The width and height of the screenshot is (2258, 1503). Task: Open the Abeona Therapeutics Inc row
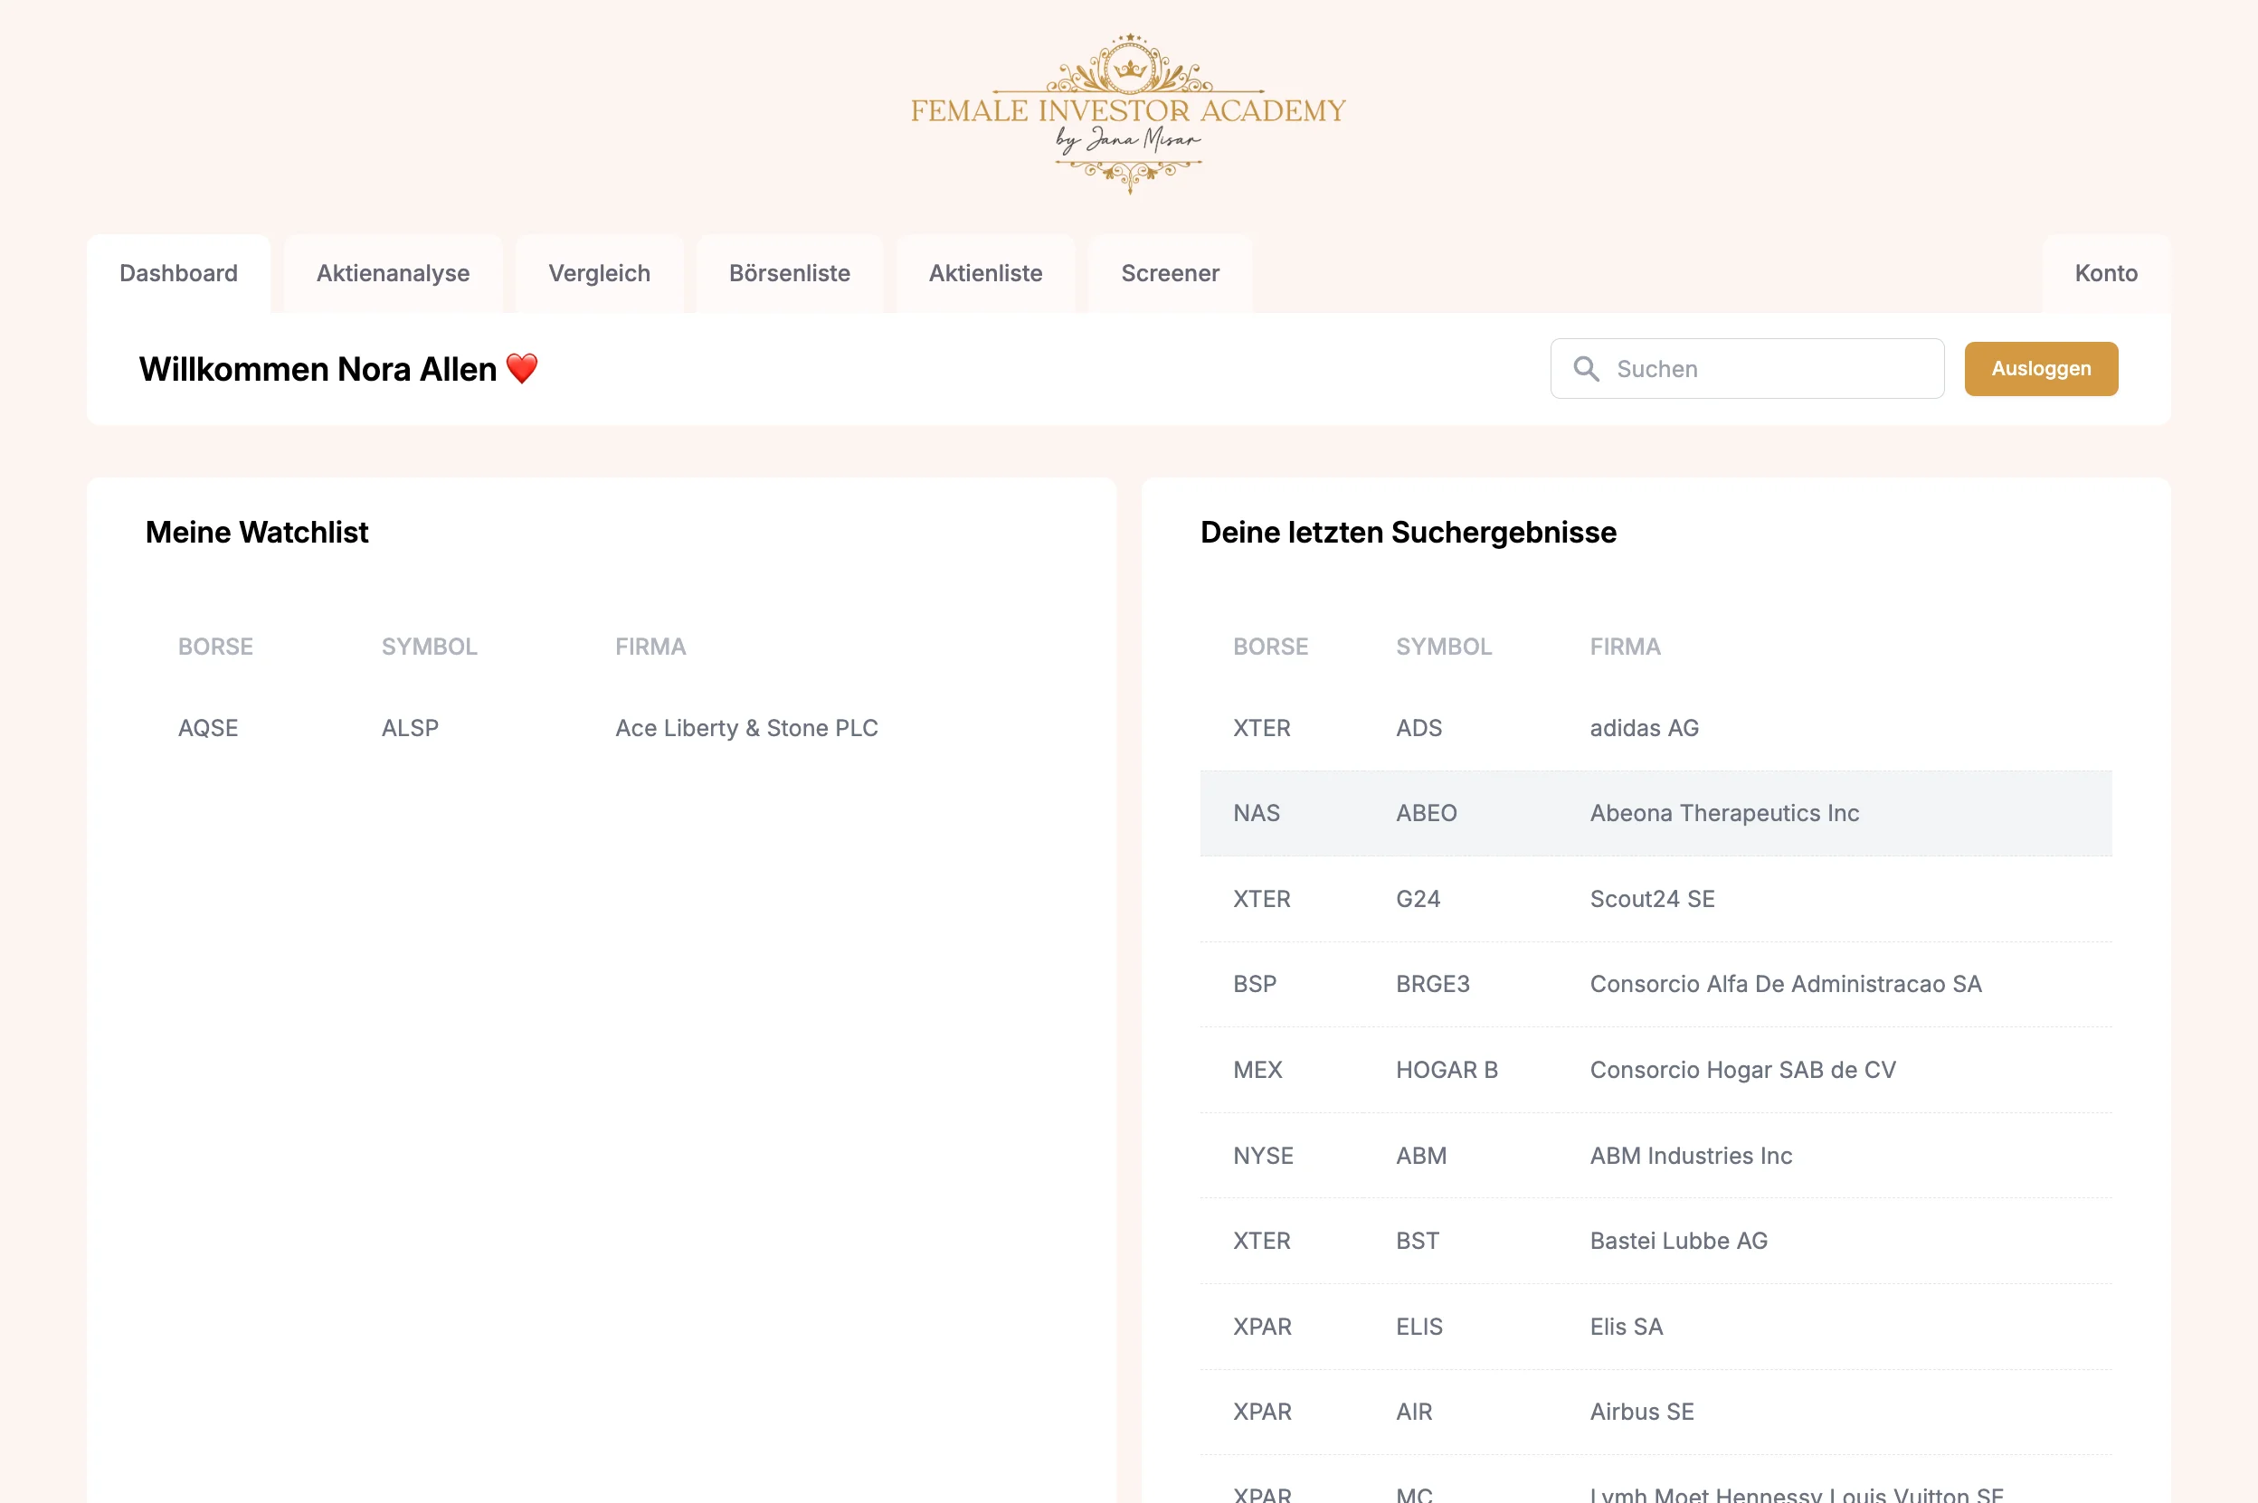click(x=1724, y=814)
